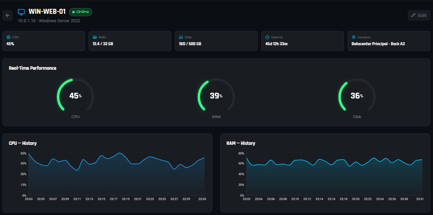Click the RAM memory icon
Viewport: 433px width, 215px height.
[95, 37]
